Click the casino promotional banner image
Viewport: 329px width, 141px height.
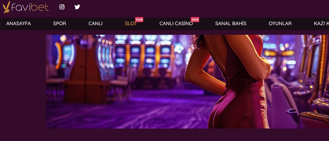pyautogui.click(x=187, y=82)
